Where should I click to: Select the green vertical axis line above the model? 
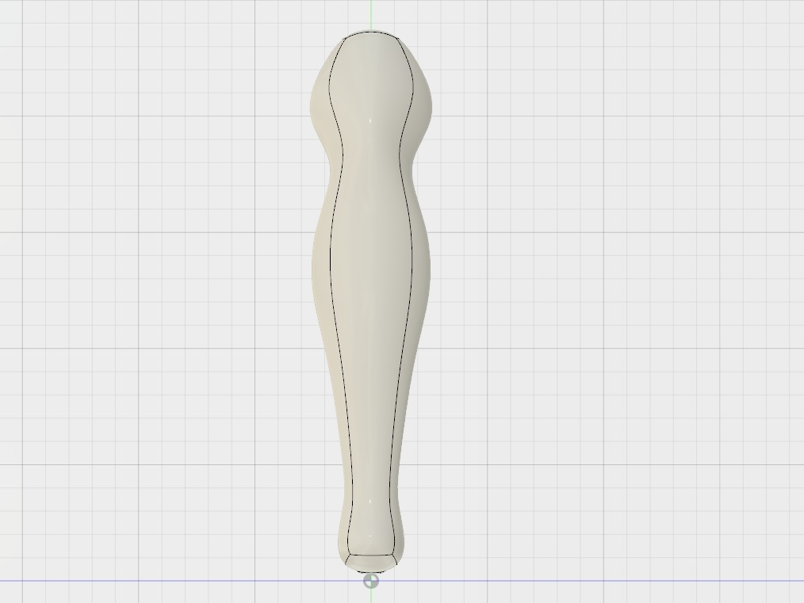click(371, 15)
